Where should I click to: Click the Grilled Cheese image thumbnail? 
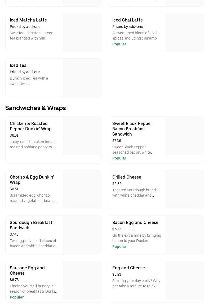(x=185, y=189)
